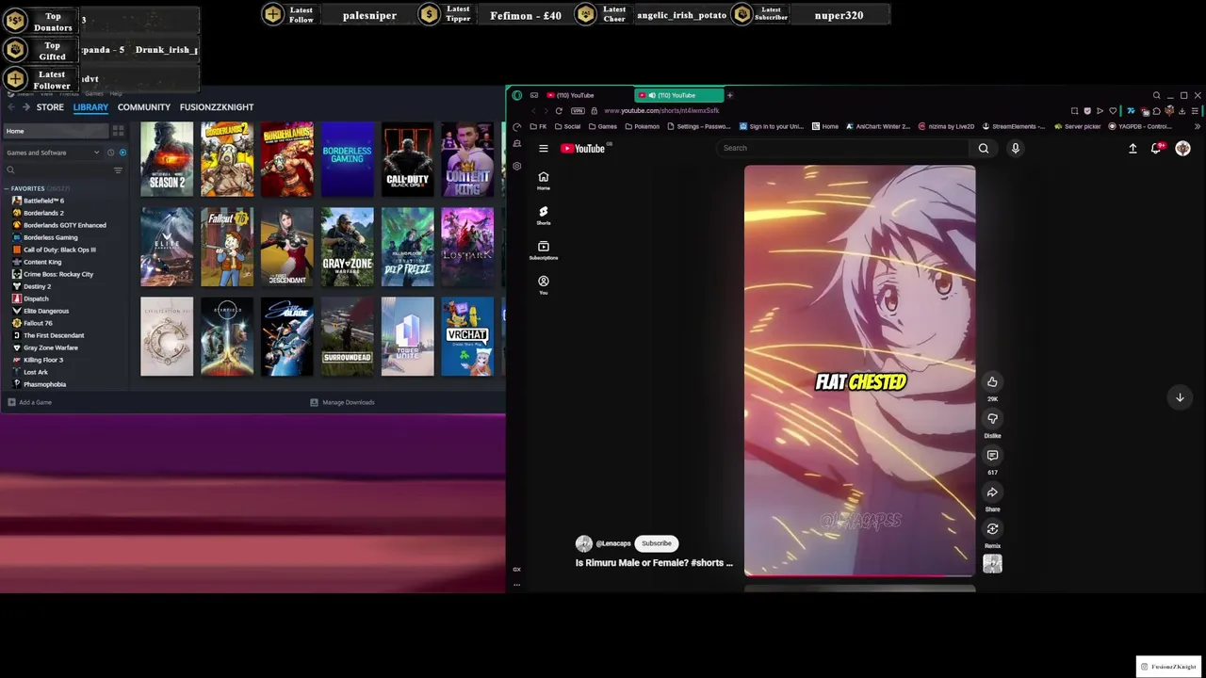Screen dimensions: 1206x678
Task: Select Borderlands 2 in Steam list
Action: 43,213
